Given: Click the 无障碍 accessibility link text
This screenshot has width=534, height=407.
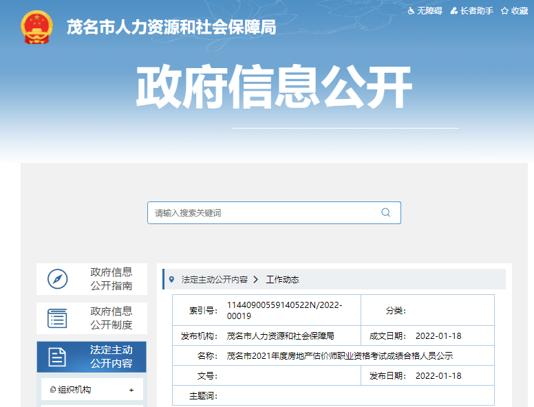Looking at the screenshot, I should pyautogui.click(x=429, y=11).
